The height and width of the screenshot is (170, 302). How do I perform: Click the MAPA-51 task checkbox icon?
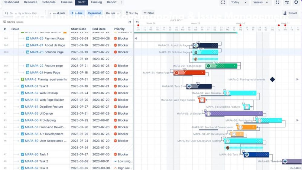[23, 86]
